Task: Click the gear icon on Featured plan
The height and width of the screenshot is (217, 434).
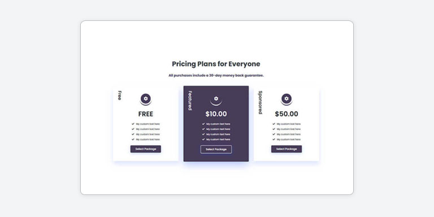Action: 216,98
